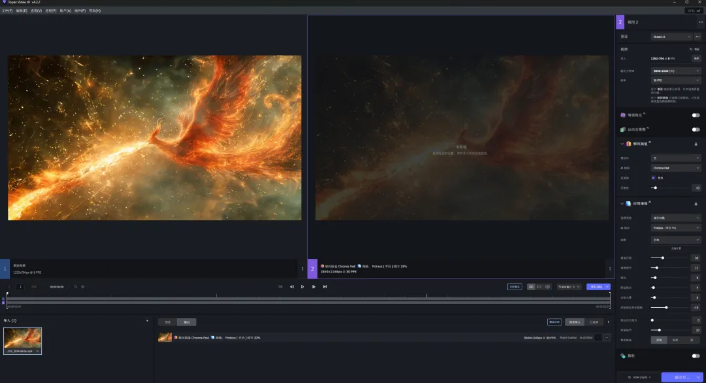The width and height of the screenshot is (706, 383).
Task: Click the purple preview button above timeline
Action: pyautogui.click(x=596, y=286)
